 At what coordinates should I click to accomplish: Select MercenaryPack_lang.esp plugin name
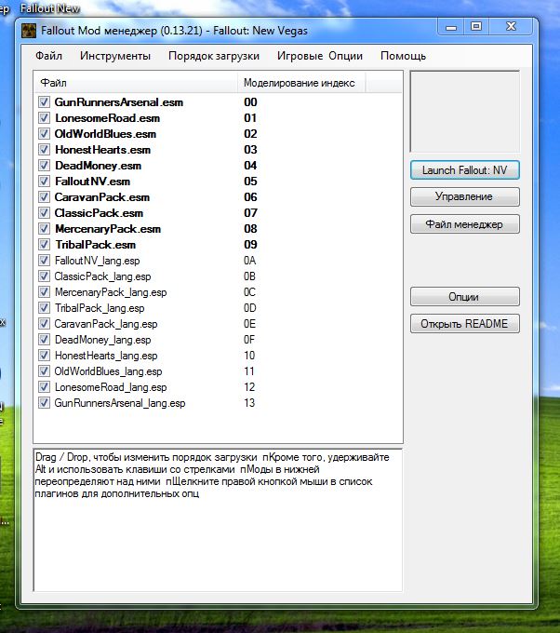111,292
